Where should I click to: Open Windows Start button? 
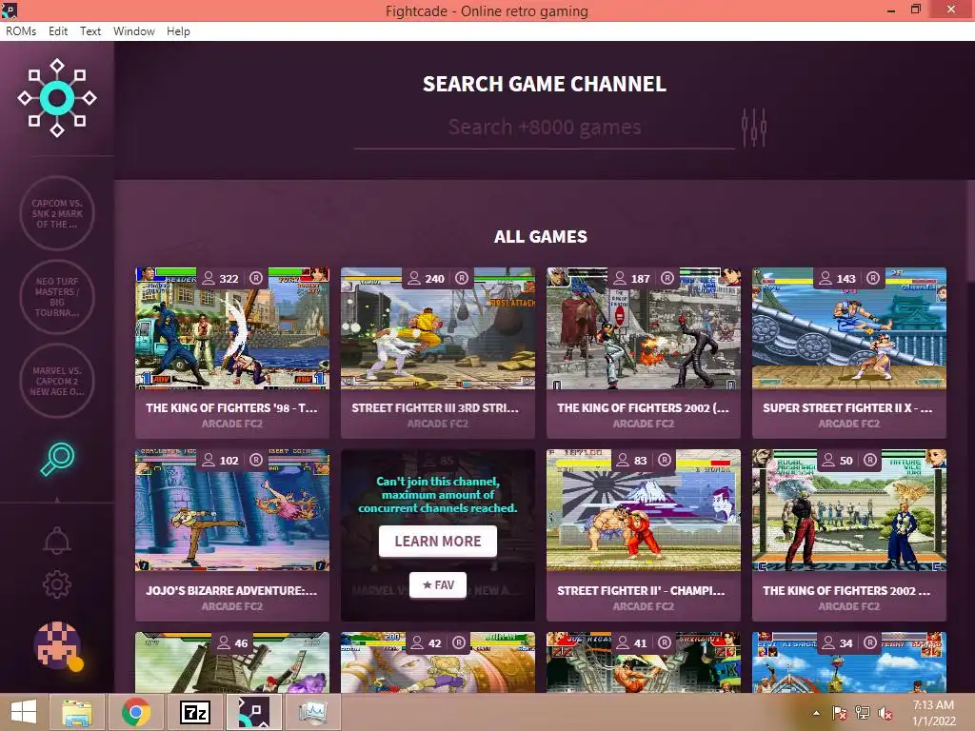click(x=24, y=712)
